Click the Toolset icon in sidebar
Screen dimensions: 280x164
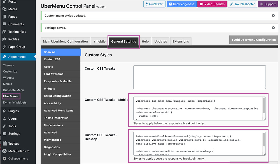click(x=5, y=143)
